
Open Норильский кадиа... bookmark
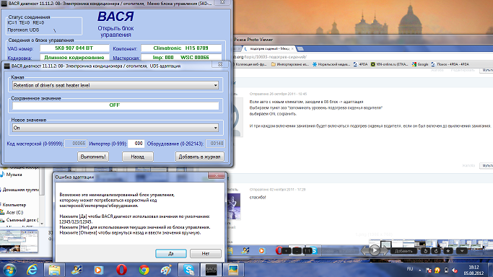[331, 64]
